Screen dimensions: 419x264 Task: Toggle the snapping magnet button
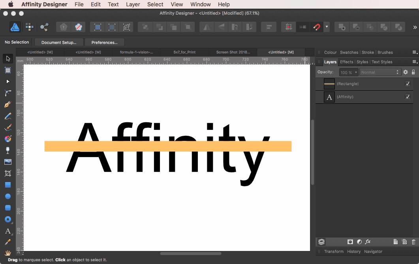[x=316, y=27]
